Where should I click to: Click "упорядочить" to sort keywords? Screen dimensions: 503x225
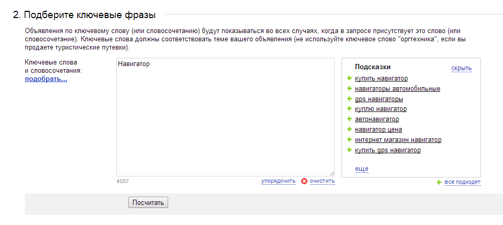click(x=278, y=181)
